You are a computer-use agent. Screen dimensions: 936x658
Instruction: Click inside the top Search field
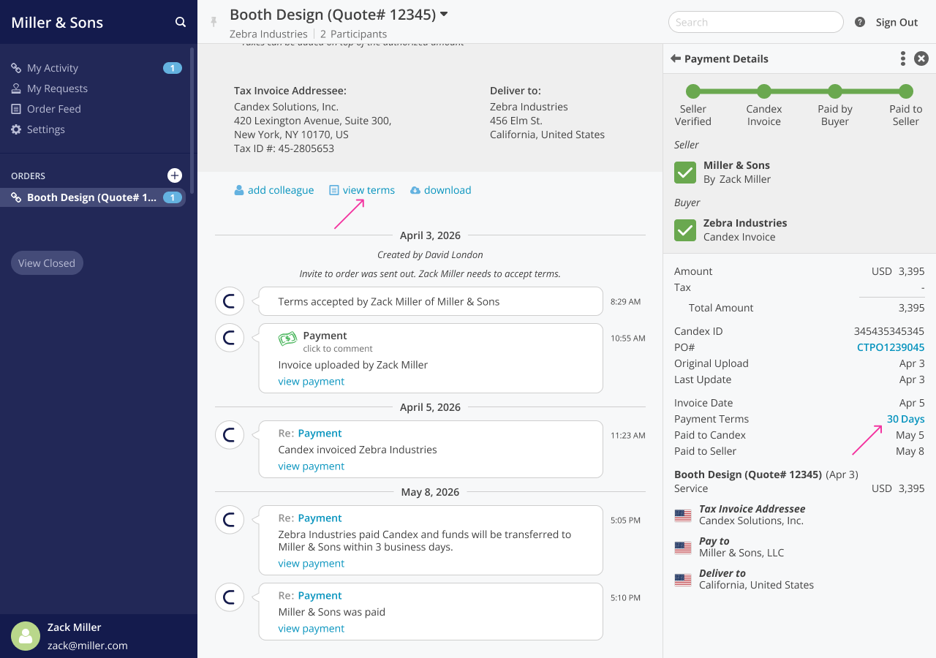756,22
